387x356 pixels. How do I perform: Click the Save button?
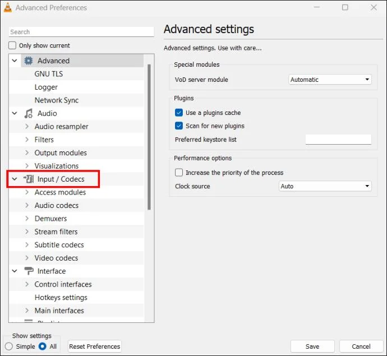(x=312, y=346)
